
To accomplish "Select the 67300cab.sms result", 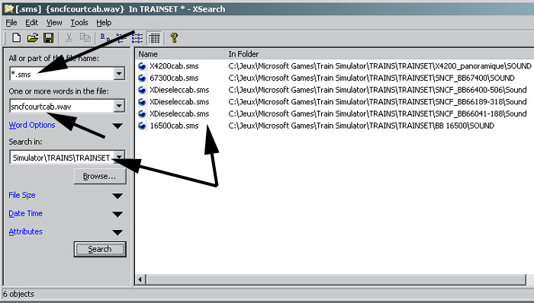I will [x=174, y=78].
